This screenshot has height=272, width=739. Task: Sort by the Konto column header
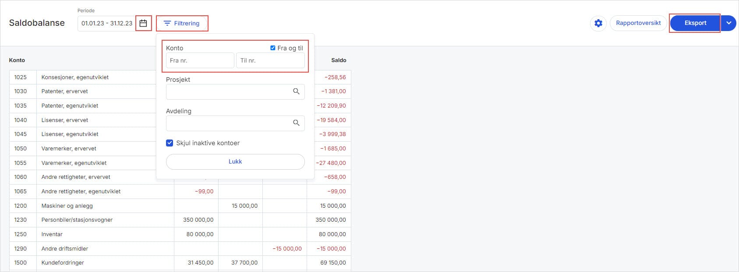(x=17, y=60)
